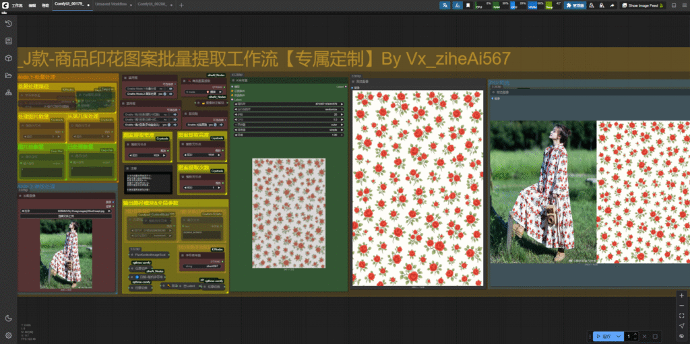This screenshot has height=344, width=690.
Task: Cancel current run with X icon
Action: coord(645,336)
